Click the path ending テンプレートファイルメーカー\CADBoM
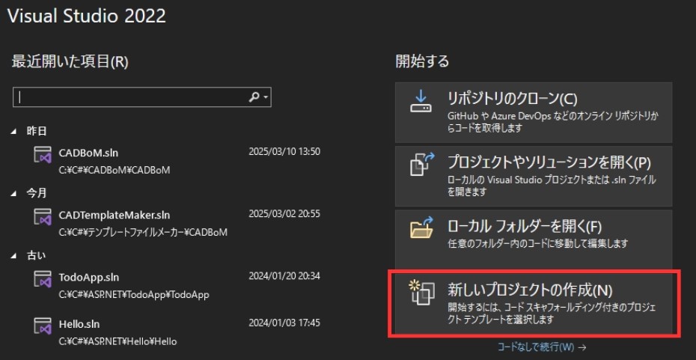Viewport: 696px width, 360px height. (x=143, y=232)
